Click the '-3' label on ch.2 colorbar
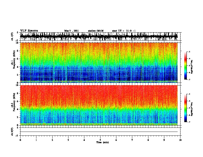Image resolution: width=203 pixels, height=157 pixels. pos(189,94)
